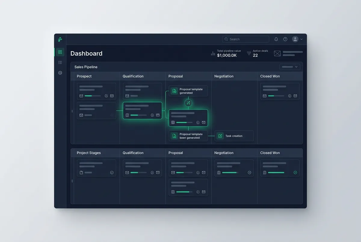Click the user avatar
Image resolution: width=361 pixels, height=242 pixels.
[295, 39]
